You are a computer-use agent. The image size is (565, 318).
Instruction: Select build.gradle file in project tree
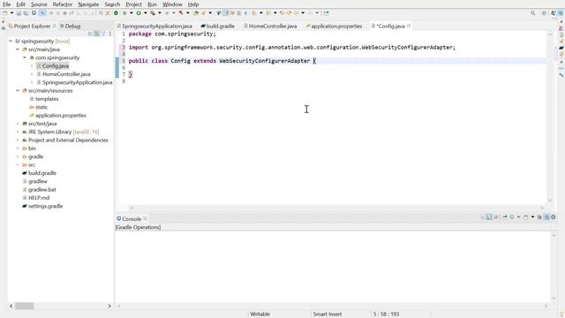click(x=42, y=173)
